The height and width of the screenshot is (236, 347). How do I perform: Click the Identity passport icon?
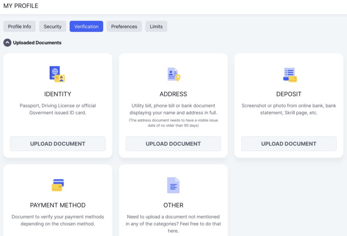[x=57, y=74]
